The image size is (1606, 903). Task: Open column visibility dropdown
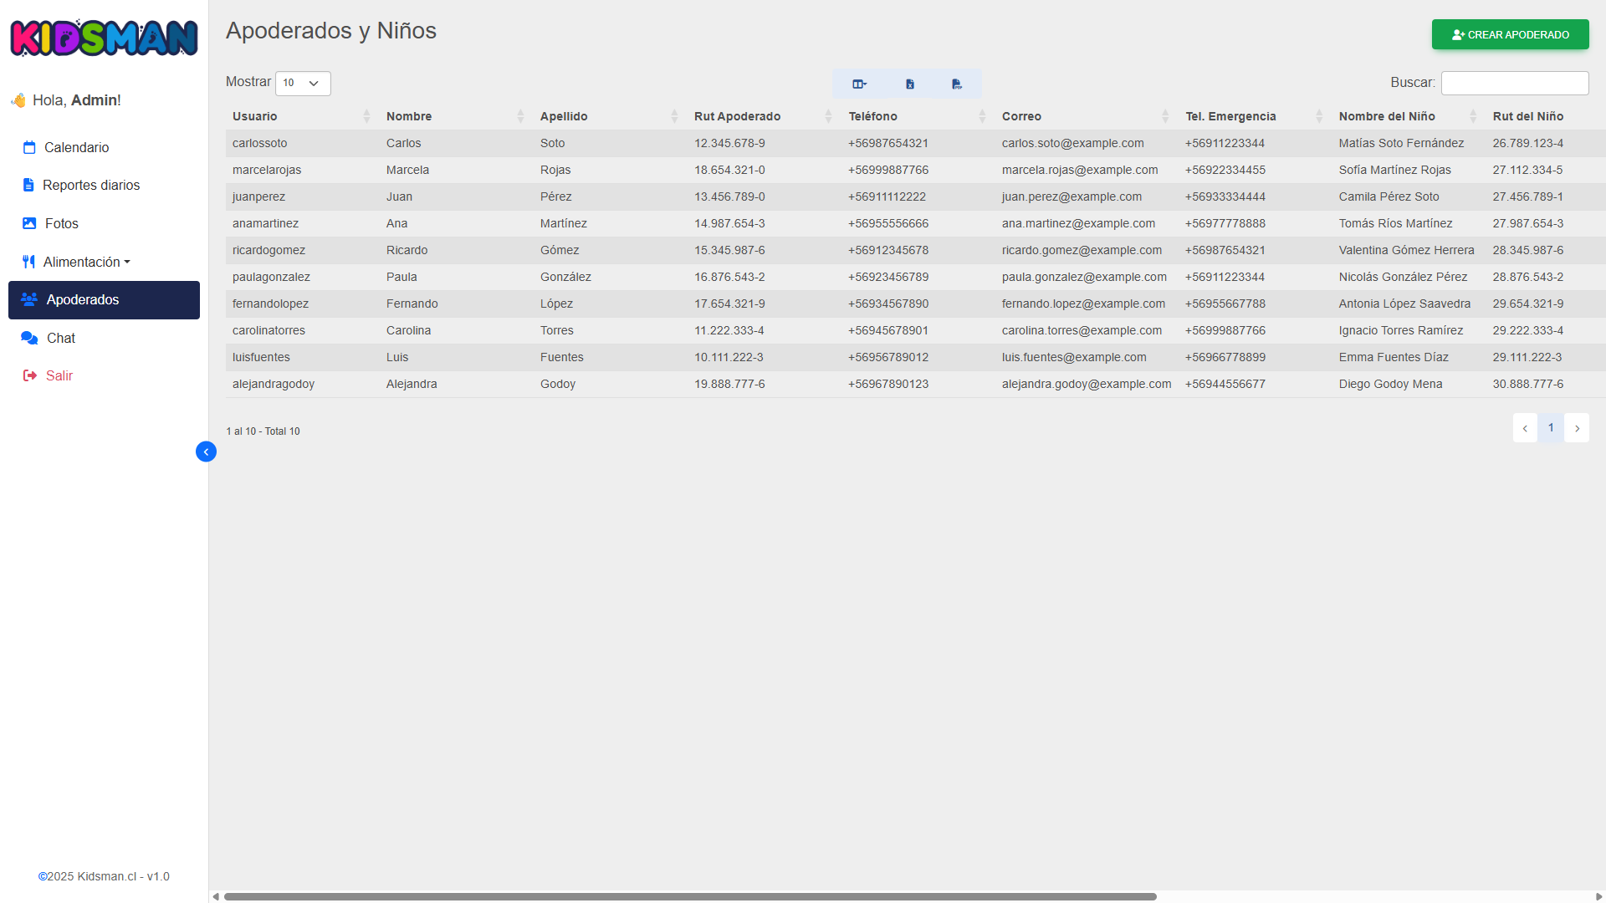[859, 84]
